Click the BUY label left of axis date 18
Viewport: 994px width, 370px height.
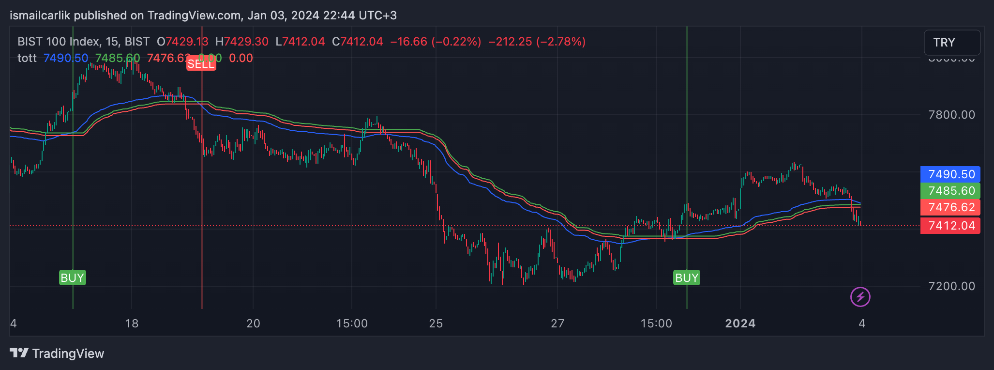72,277
